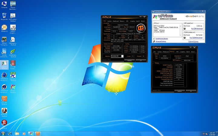Image resolution: width=218 pixels, height=136 pixels.
Task: Switch to CPU tab in Memory window
Action: pos(155,52)
